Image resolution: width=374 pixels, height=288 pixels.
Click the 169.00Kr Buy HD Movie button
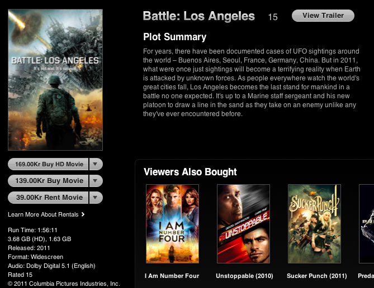[48, 164]
